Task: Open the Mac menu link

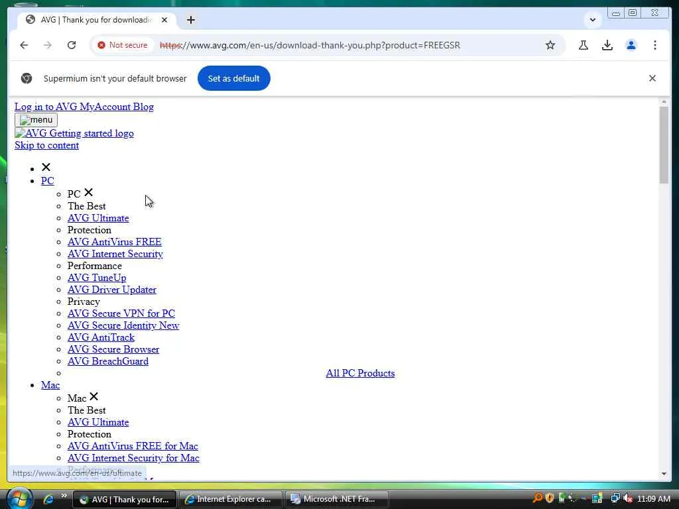Action: 50,385
